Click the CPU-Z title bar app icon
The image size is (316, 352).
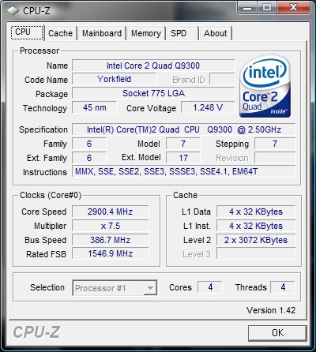pyautogui.click(x=13, y=11)
